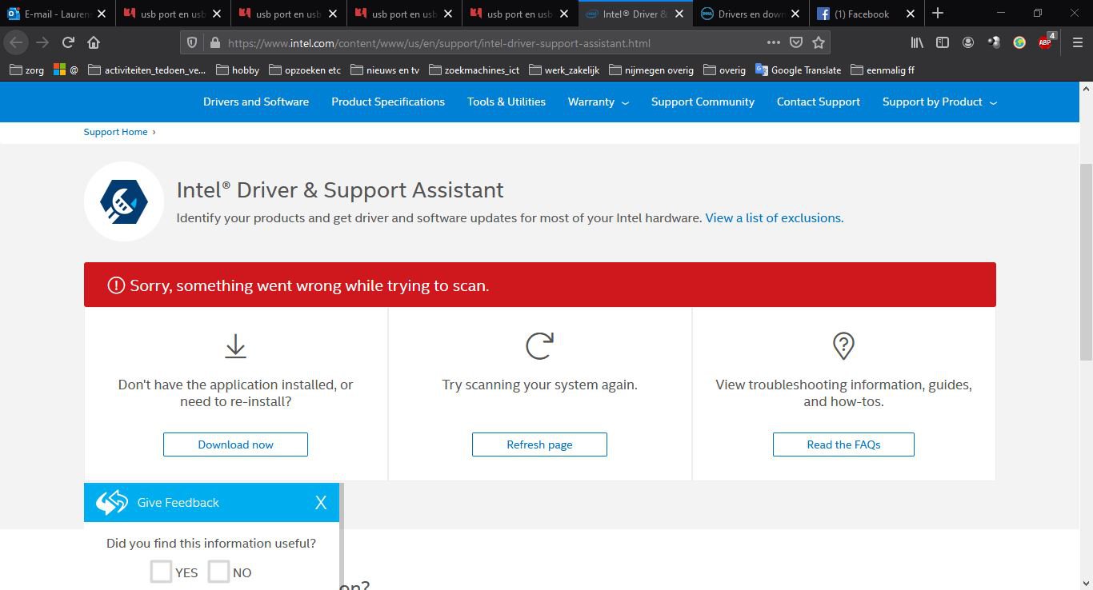Open the browser home page
The height and width of the screenshot is (590, 1093).
[x=94, y=42]
